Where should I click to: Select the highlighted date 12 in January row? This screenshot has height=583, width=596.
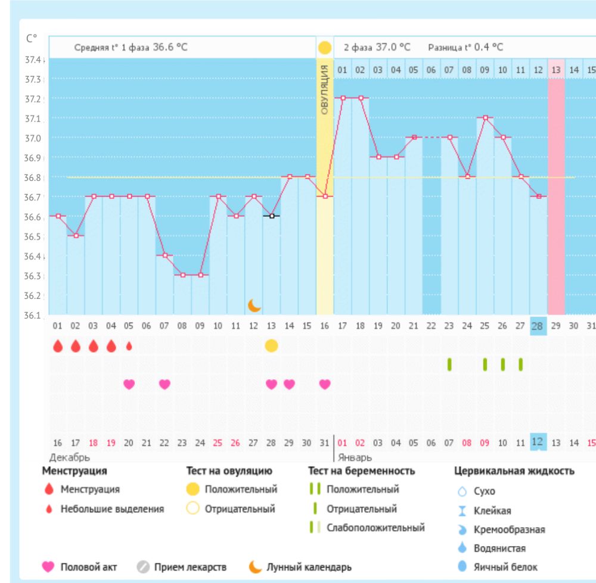(x=538, y=442)
